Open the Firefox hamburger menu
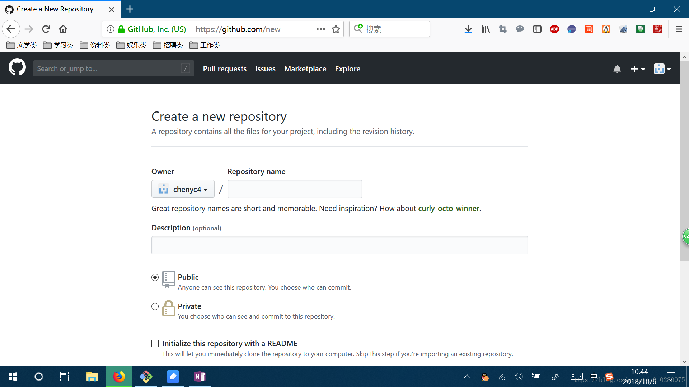This screenshot has width=689, height=387. pyautogui.click(x=679, y=29)
